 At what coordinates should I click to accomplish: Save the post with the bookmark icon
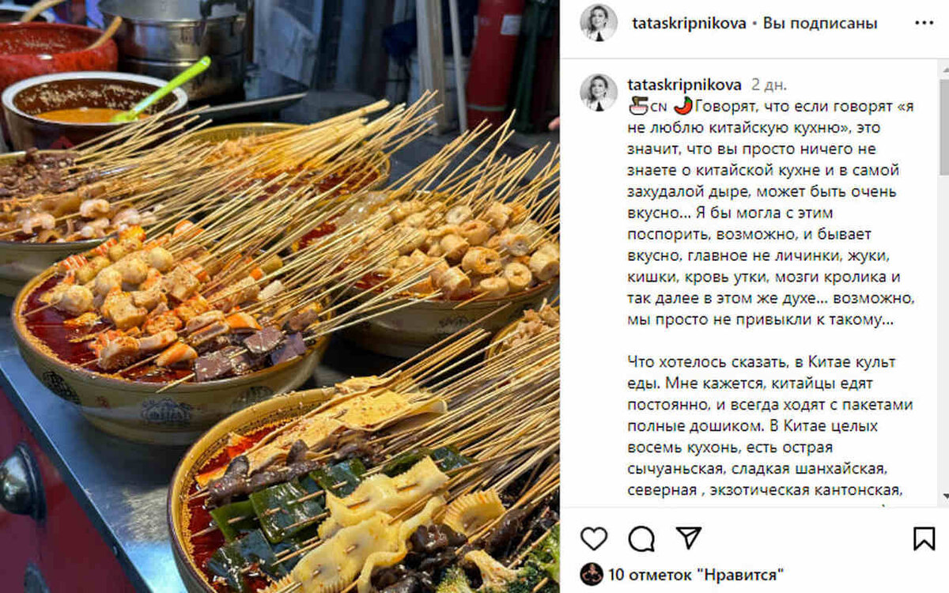pyautogui.click(x=924, y=538)
